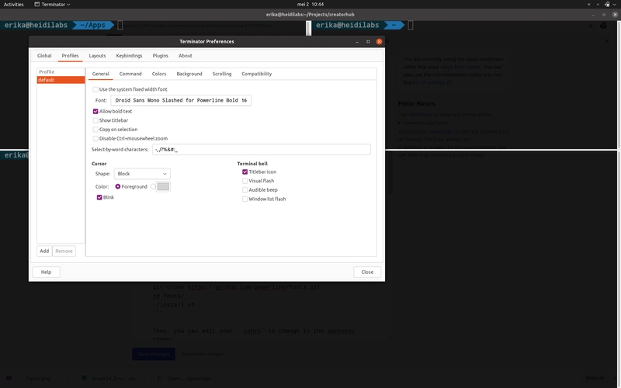
Task: Open the cursor Shape dropdown
Action: pos(142,174)
